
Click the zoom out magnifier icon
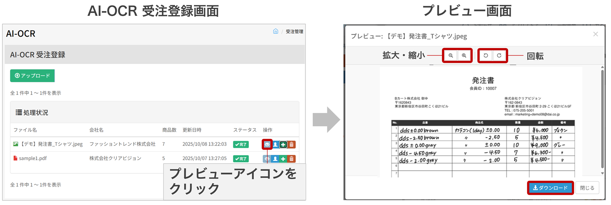click(451, 55)
